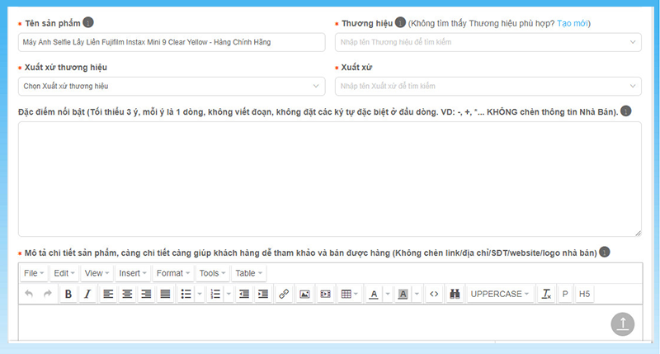Viewport: 660px width, 354px height.
Task: Click the source code icon
Action: click(434, 294)
